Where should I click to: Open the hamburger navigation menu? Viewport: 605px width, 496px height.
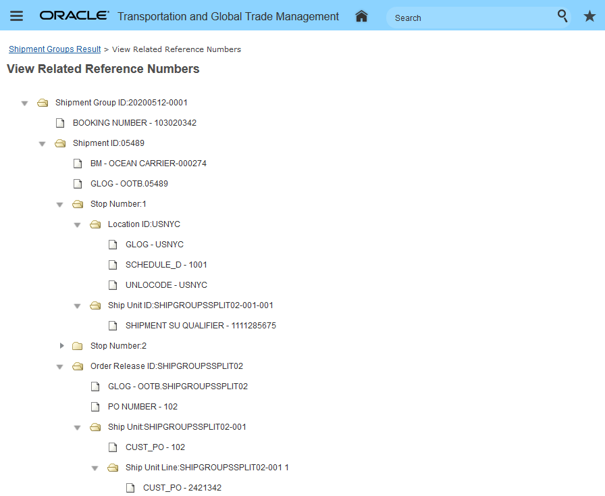pyautogui.click(x=17, y=16)
